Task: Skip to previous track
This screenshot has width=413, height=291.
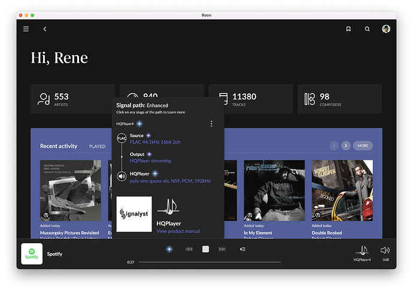Action: pyautogui.click(x=189, y=249)
